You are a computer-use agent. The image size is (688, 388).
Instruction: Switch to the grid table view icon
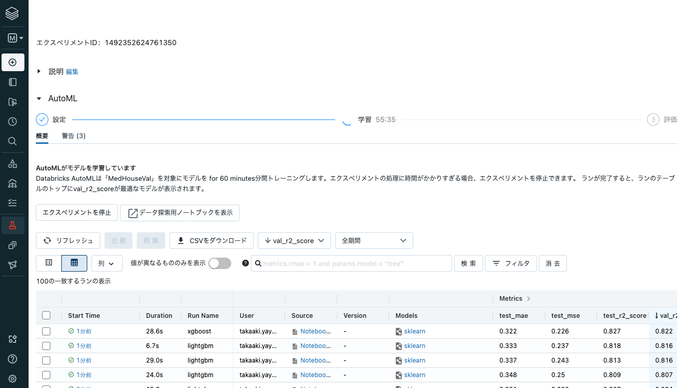(74, 263)
